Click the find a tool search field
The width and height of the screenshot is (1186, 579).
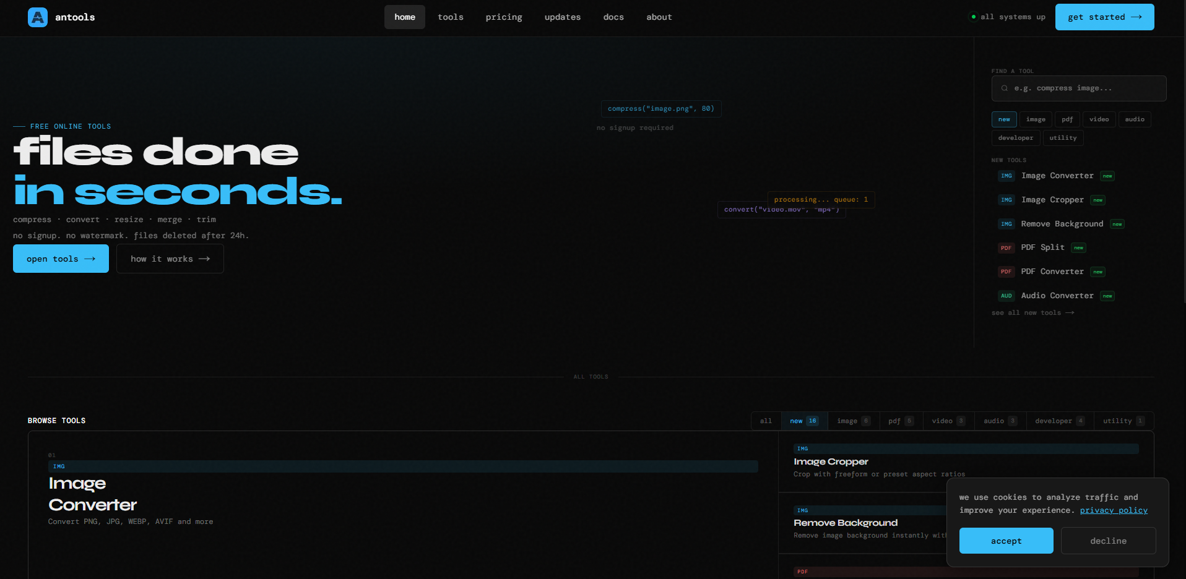tap(1078, 88)
